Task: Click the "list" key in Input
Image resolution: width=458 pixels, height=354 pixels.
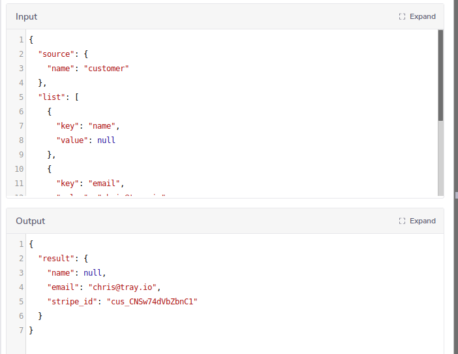Action: tap(50, 97)
